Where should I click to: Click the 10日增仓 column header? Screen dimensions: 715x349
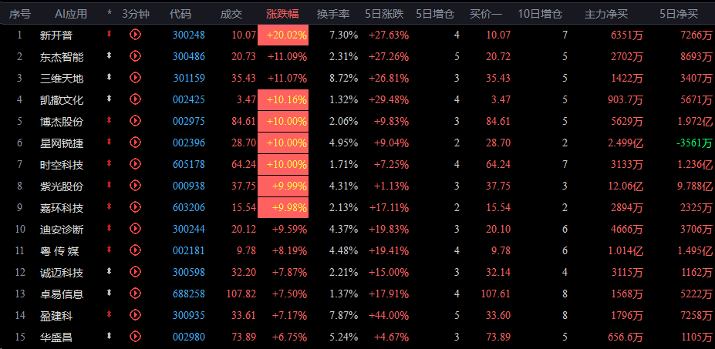[540, 14]
